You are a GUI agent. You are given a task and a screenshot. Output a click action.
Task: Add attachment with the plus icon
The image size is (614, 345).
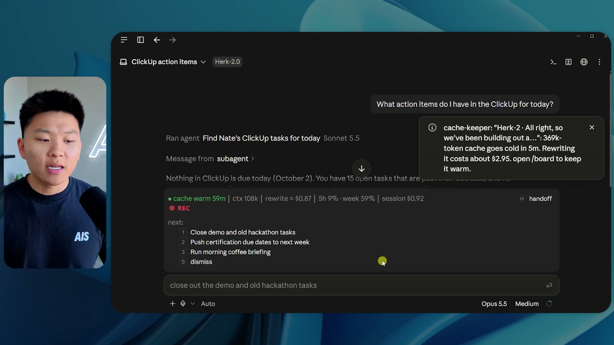click(x=172, y=304)
